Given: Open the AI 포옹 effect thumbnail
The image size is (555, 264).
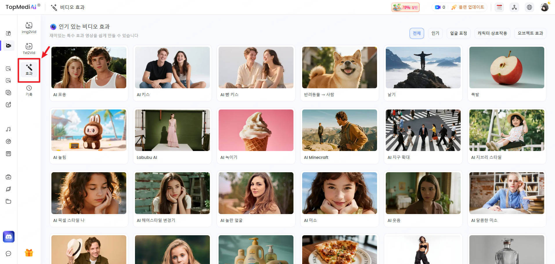Looking at the screenshot, I should tap(89, 67).
